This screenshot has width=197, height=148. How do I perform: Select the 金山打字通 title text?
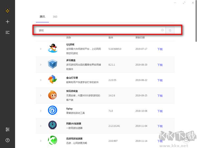click(x=72, y=78)
